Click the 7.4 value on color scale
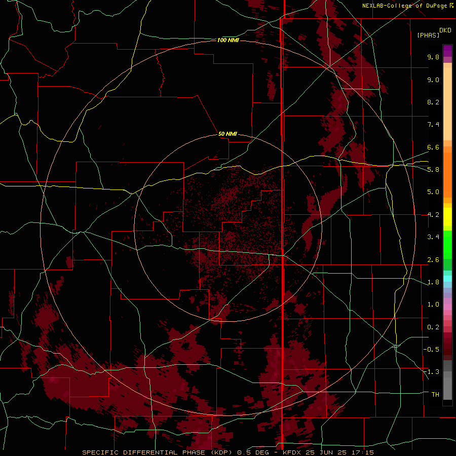Image resolution: width=456 pixels, height=456 pixels. point(433,125)
